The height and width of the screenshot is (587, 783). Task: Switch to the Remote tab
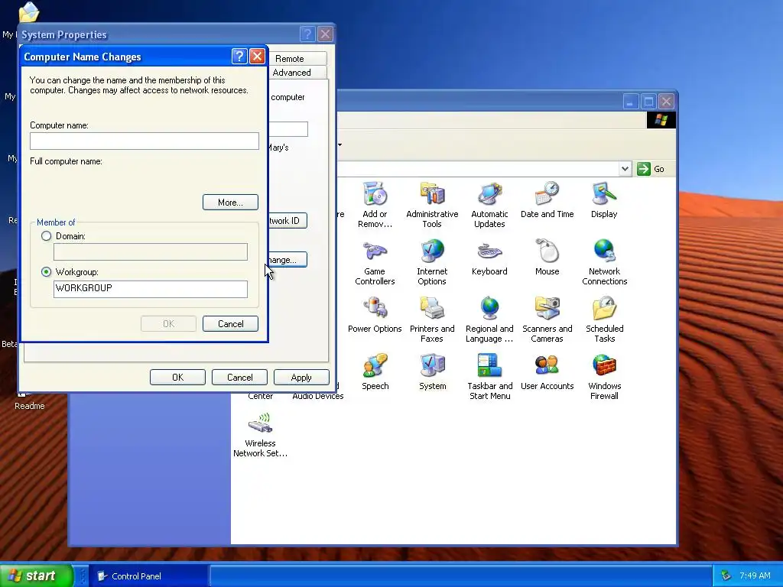[289, 58]
